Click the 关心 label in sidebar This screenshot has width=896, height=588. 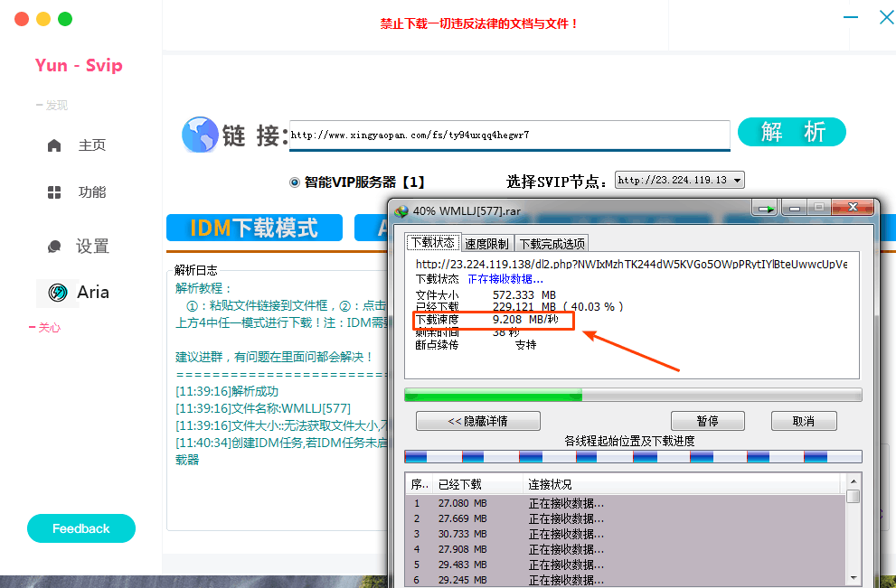[x=49, y=328]
